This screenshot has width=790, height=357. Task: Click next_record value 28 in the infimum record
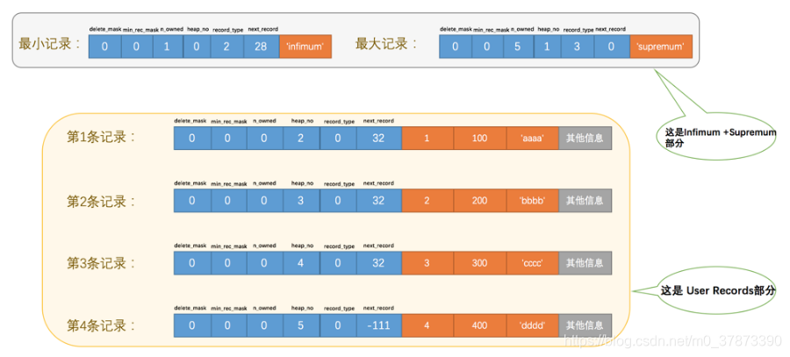pyautogui.click(x=262, y=46)
